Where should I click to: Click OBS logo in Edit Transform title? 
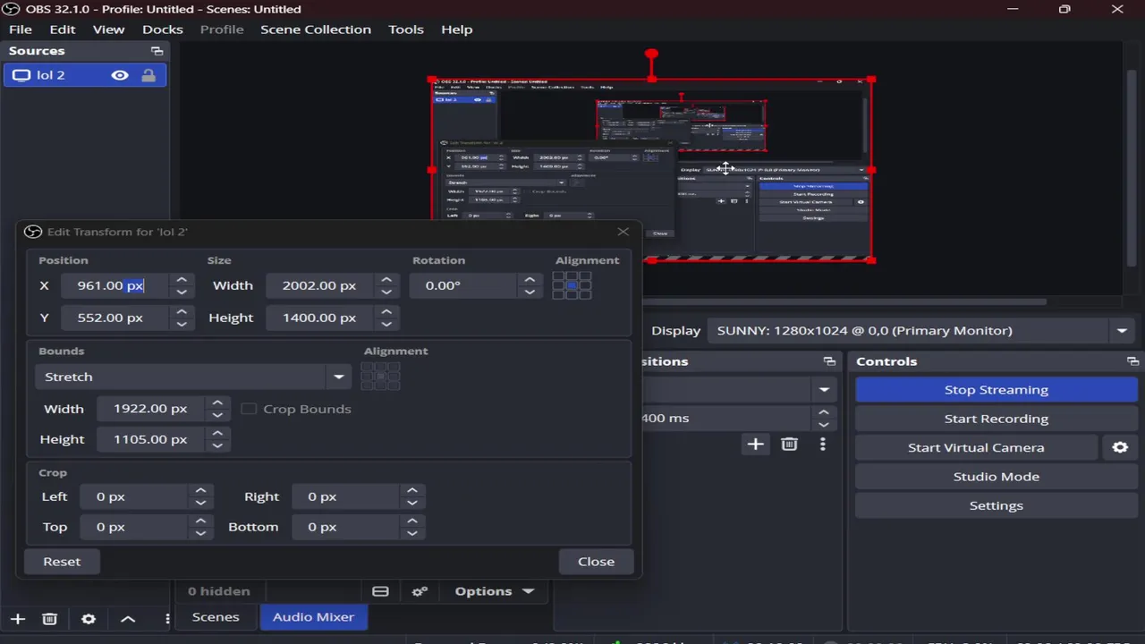33,232
